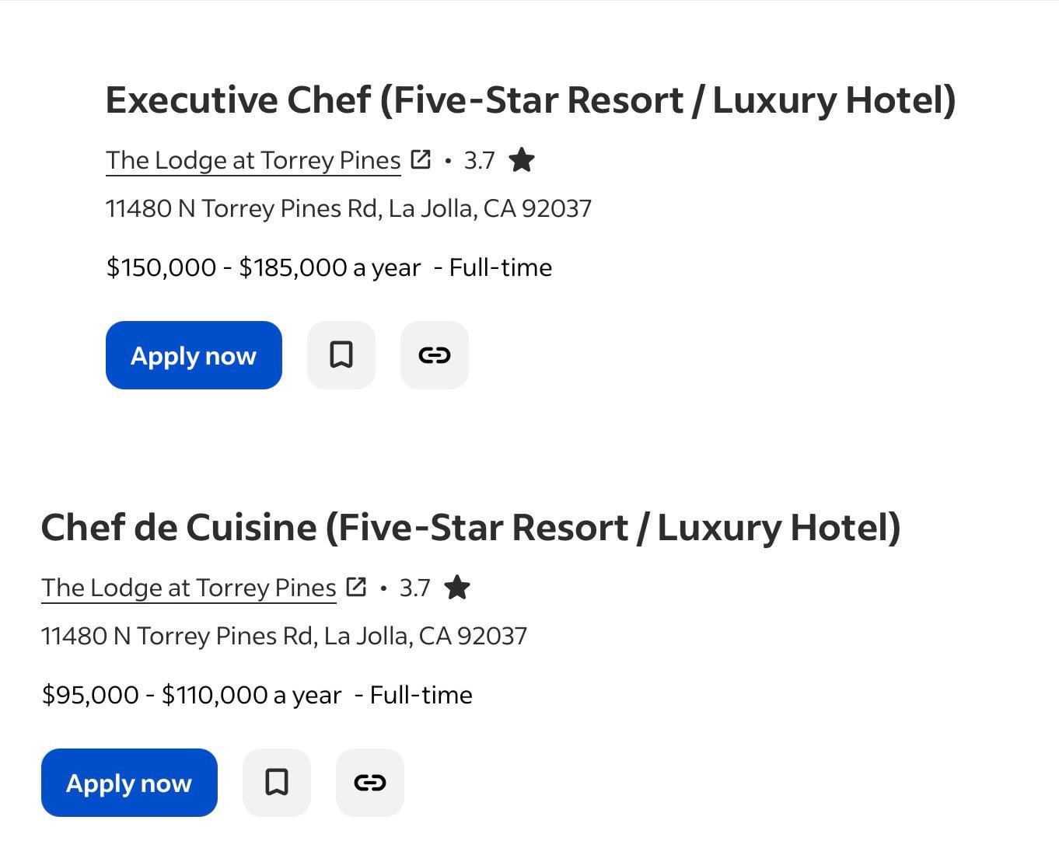
Task: Open The Lodge at Torrey Pines link under Chef de Cuisine
Action: [189, 588]
